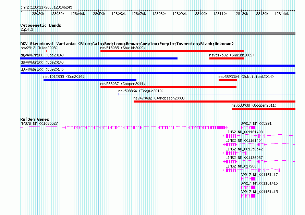Image resolution: width=305 pixels, height=215 pixels.
Task: Click the red nsv517532 loss bar
Action: coord(227,58)
